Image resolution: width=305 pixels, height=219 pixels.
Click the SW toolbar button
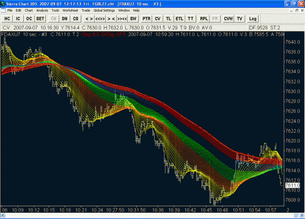(133, 19)
